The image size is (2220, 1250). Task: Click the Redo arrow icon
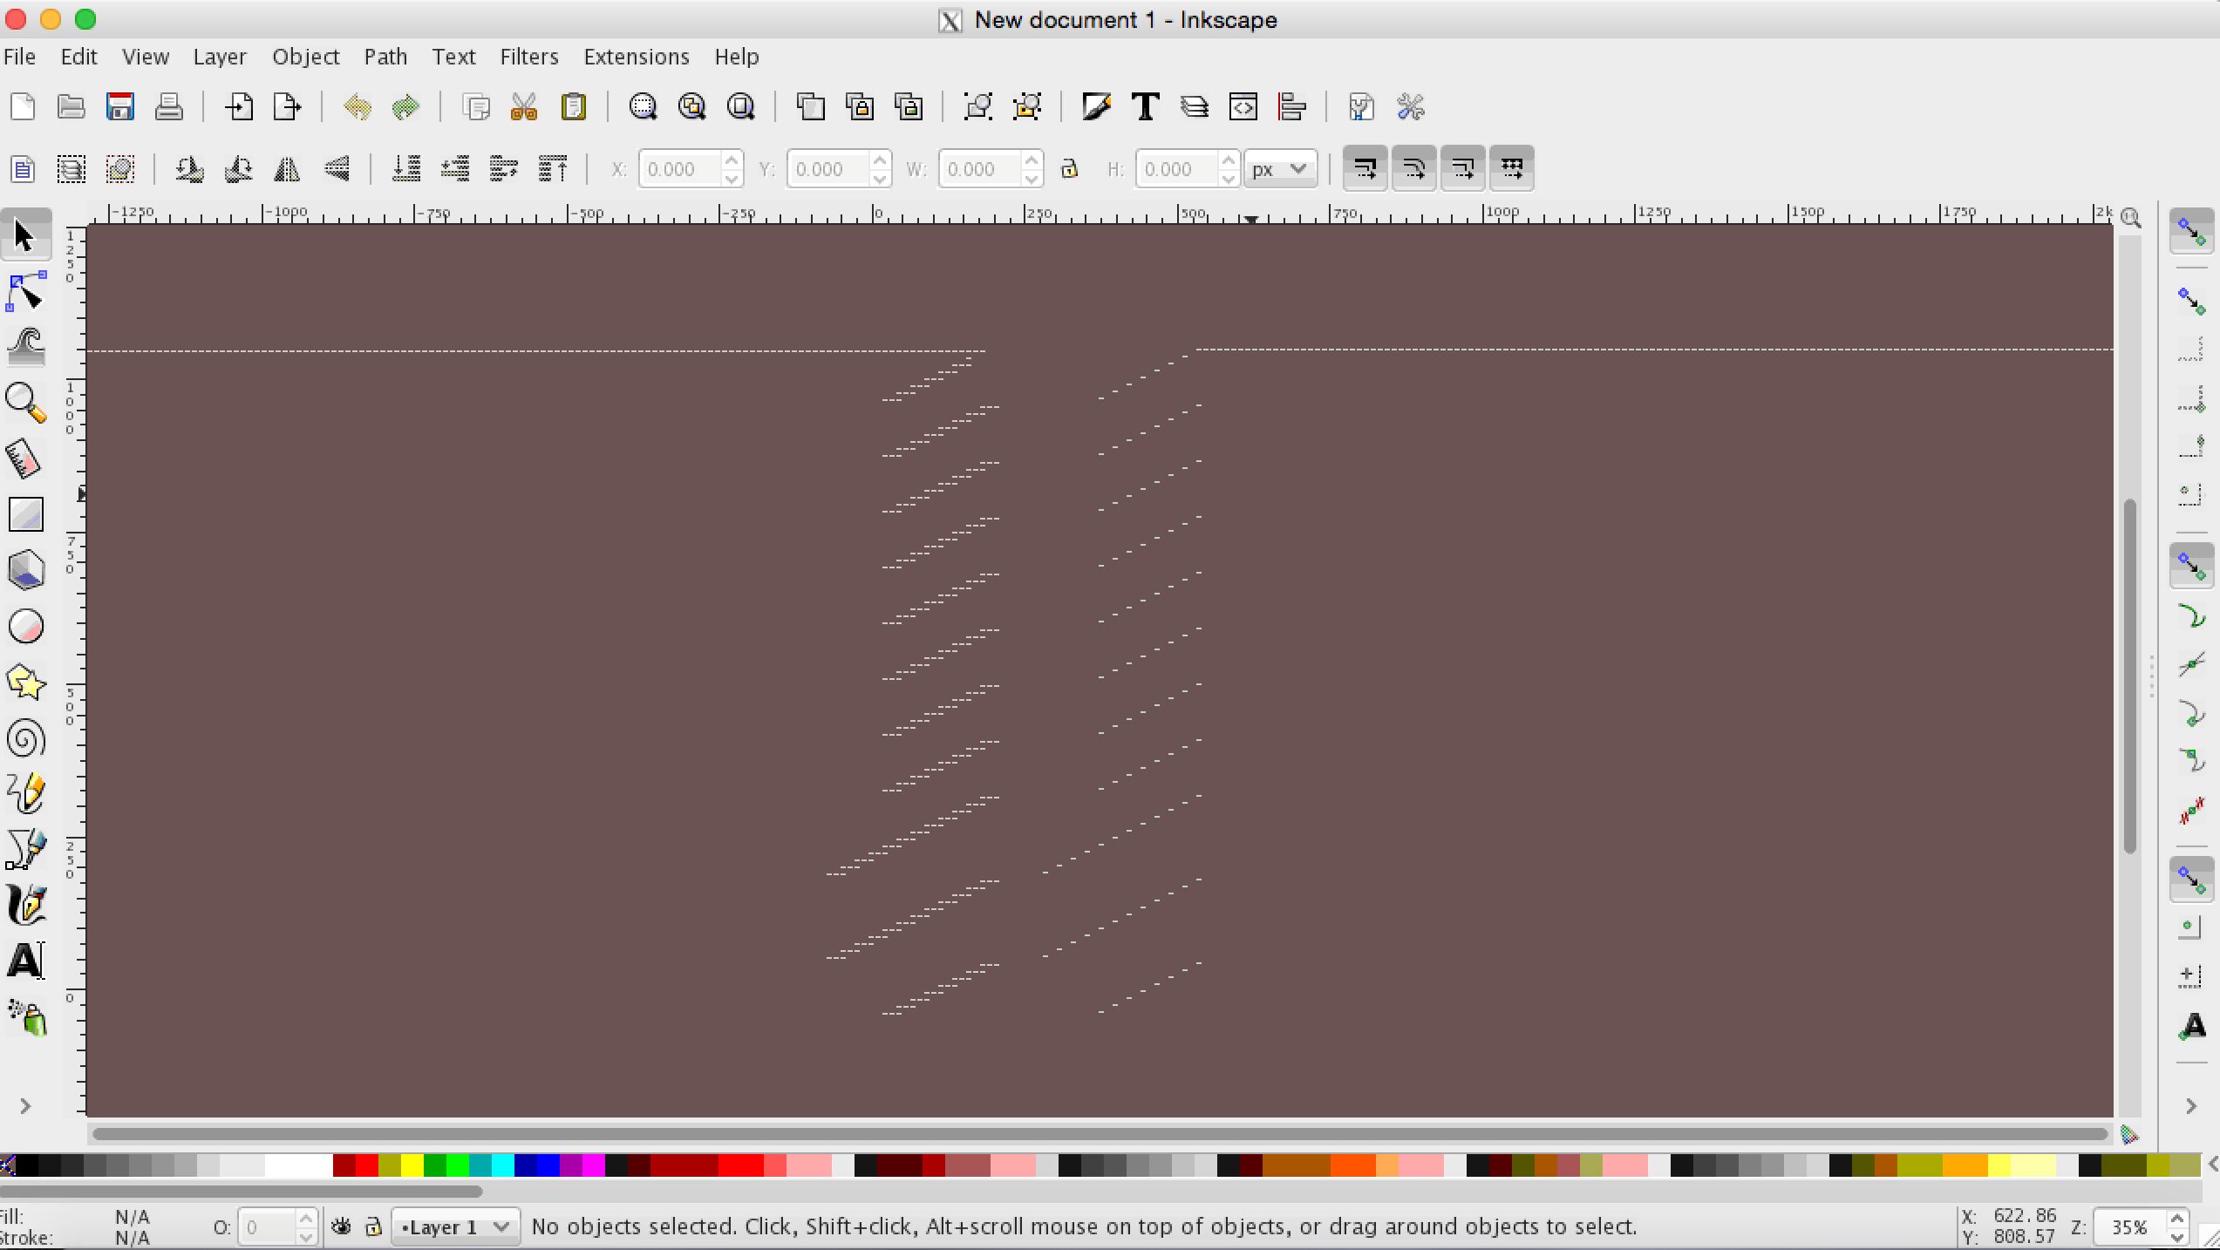[406, 107]
